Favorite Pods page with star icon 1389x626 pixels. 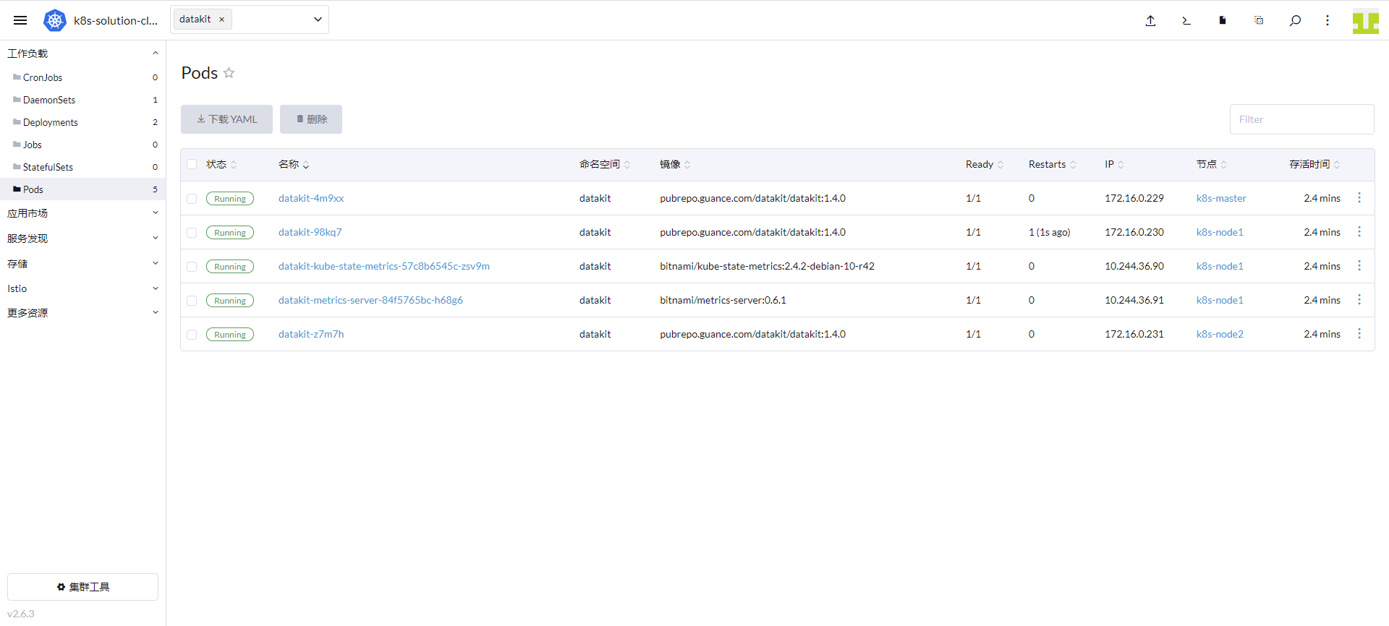click(x=229, y=73)
